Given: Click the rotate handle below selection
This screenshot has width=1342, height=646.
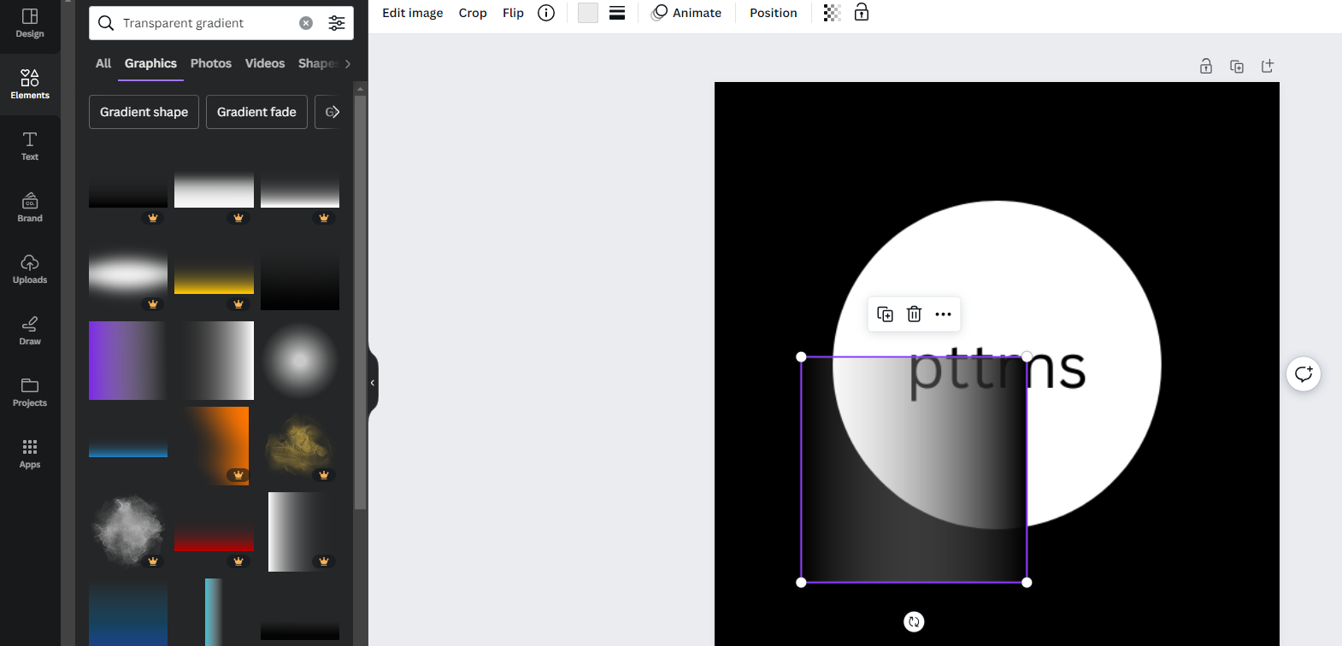Looking at the screenshot, I should click(x=914, y=622).
